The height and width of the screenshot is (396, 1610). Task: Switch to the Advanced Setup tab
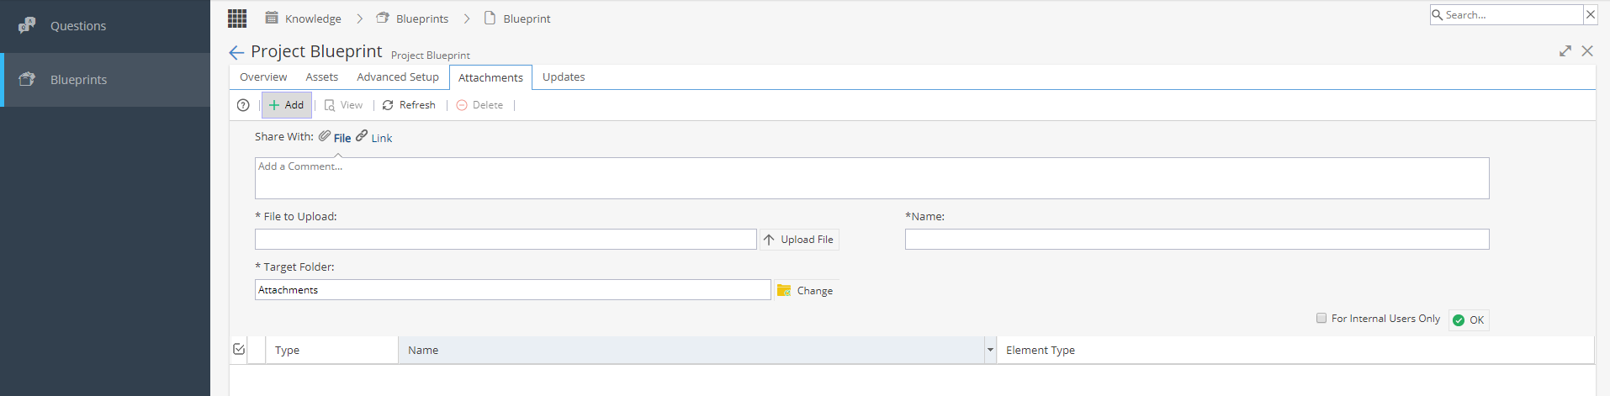tap(398, 77)
